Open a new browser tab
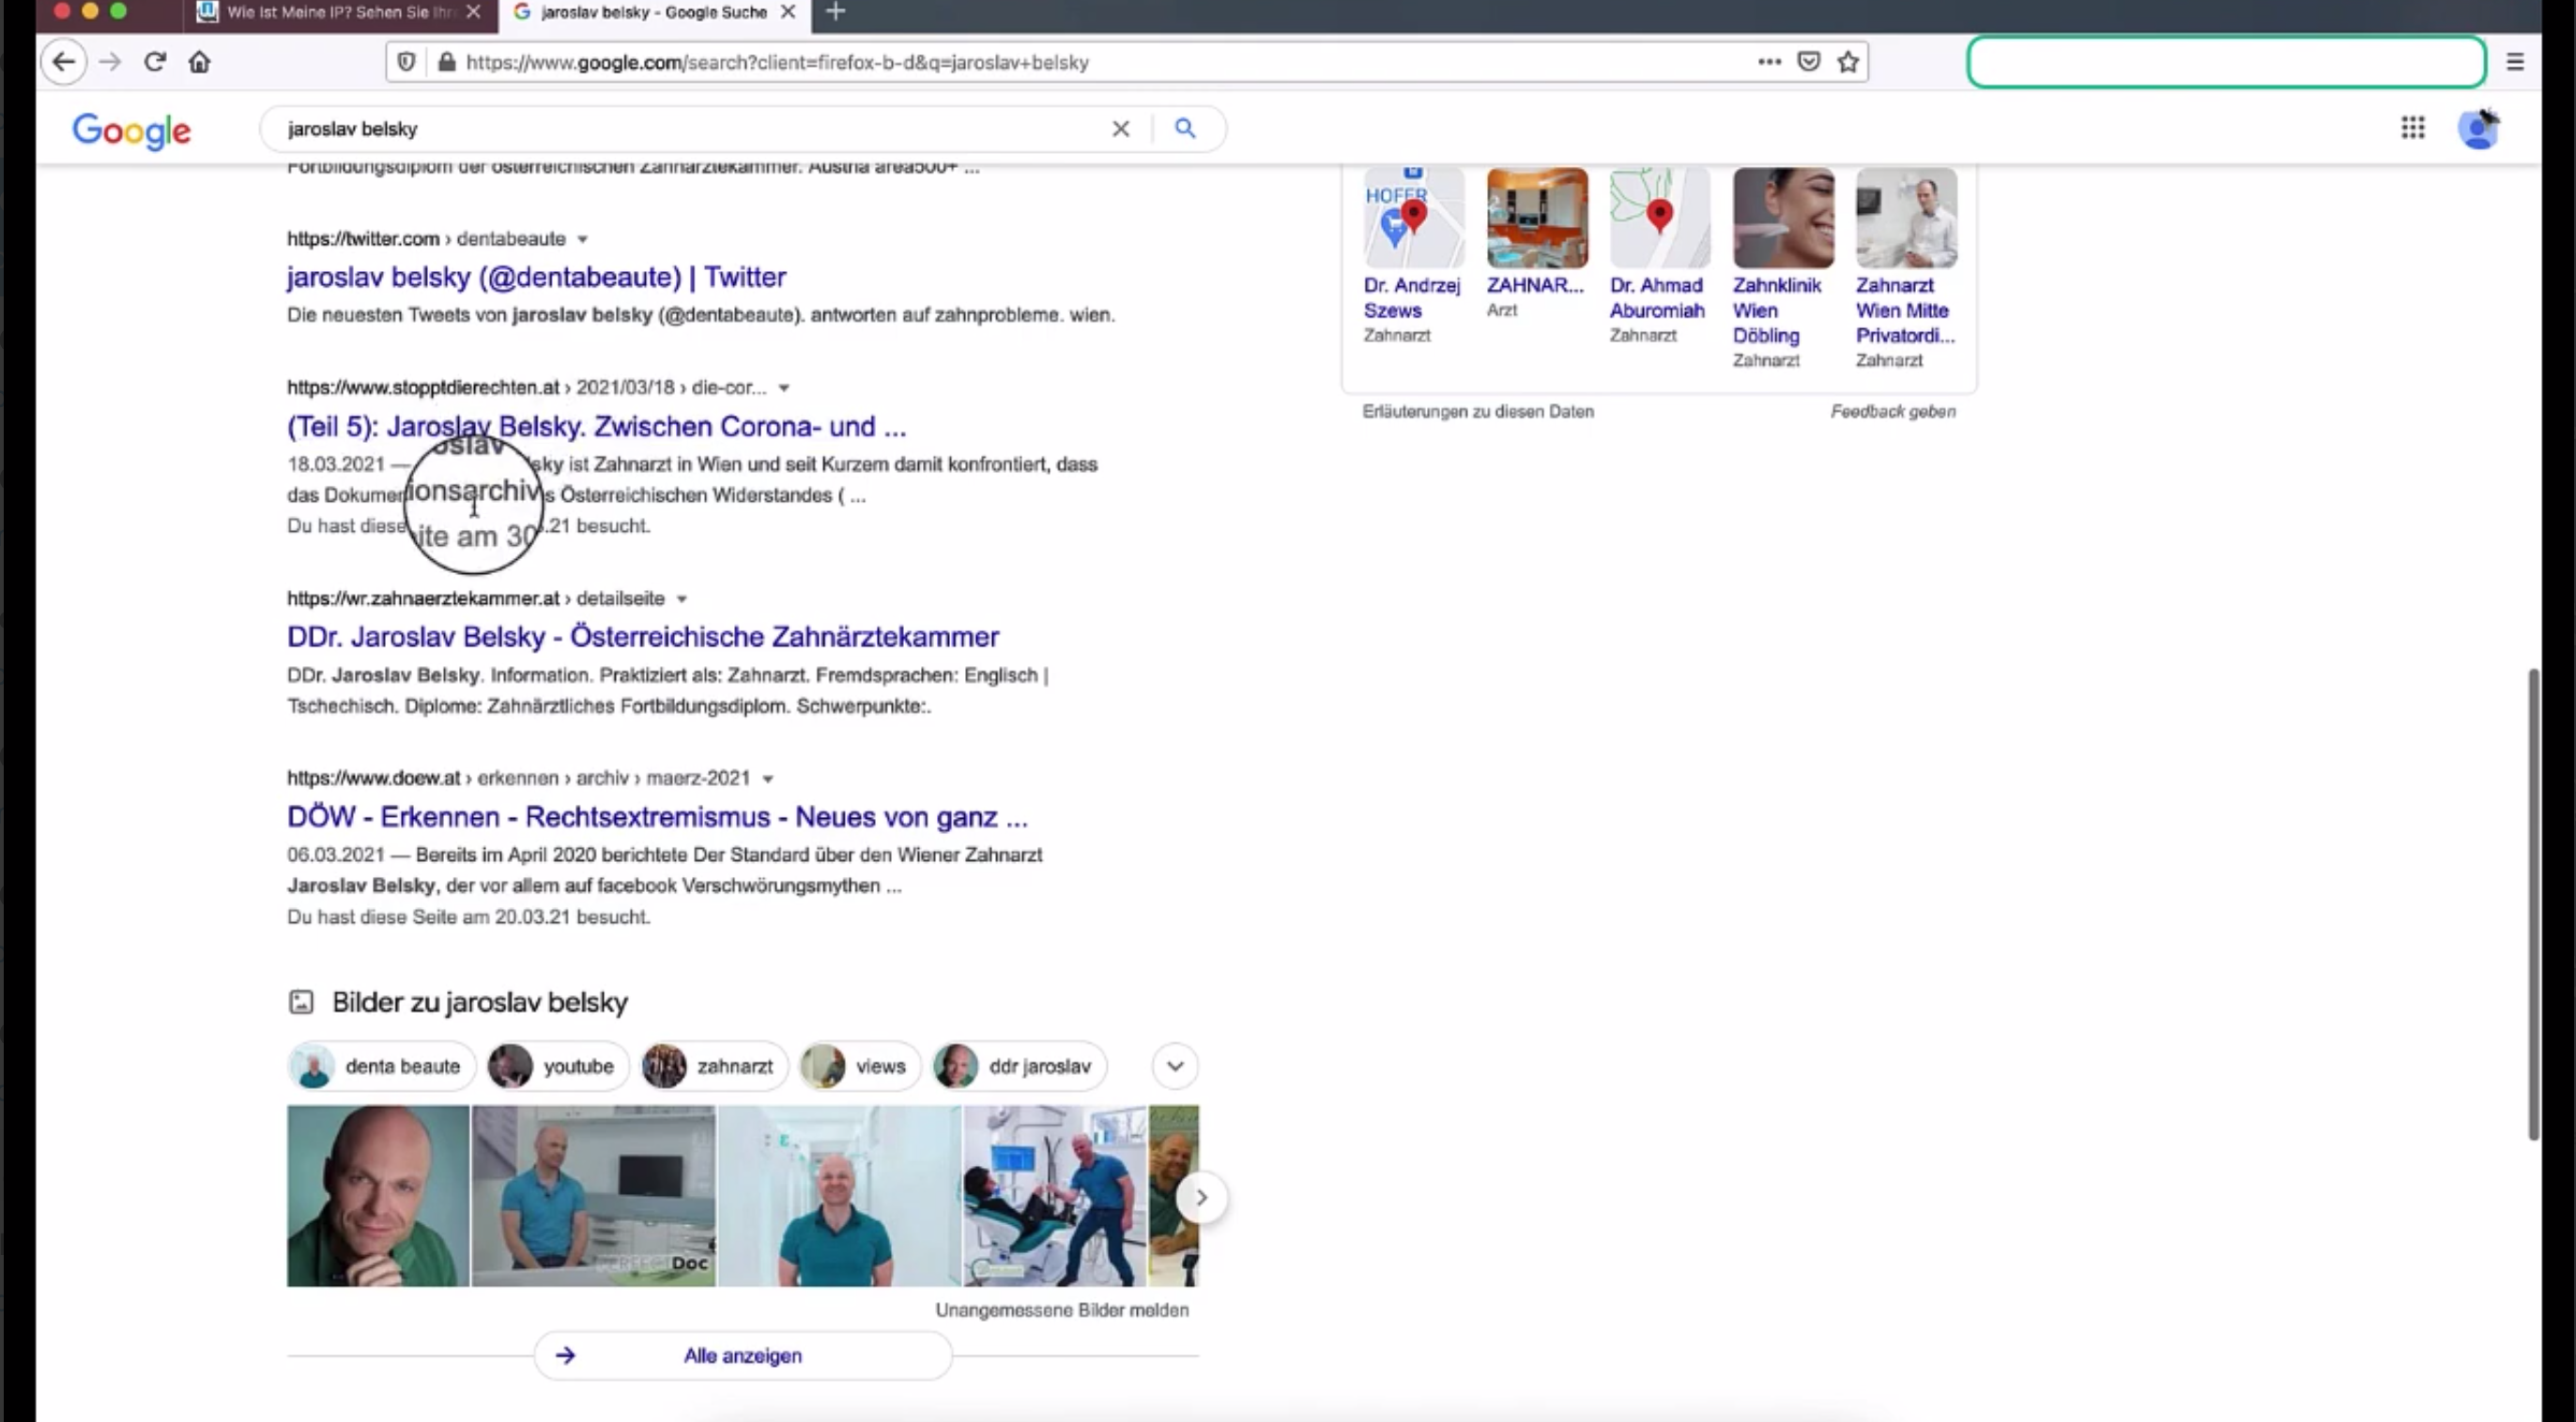This screenshot has width=2576, height=1422. point(836,12)
